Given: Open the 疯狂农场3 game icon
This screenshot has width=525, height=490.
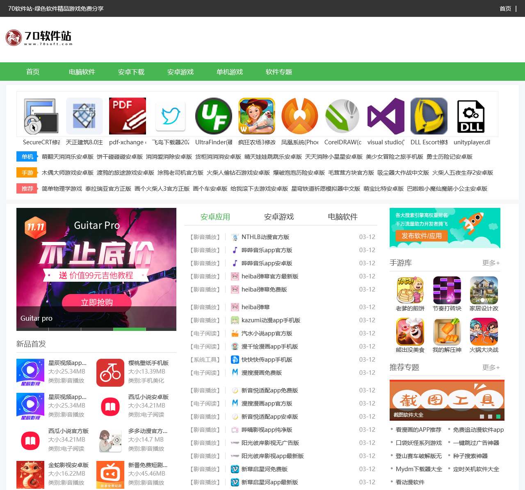Looking at the screenshot, I should click(257, 116).
